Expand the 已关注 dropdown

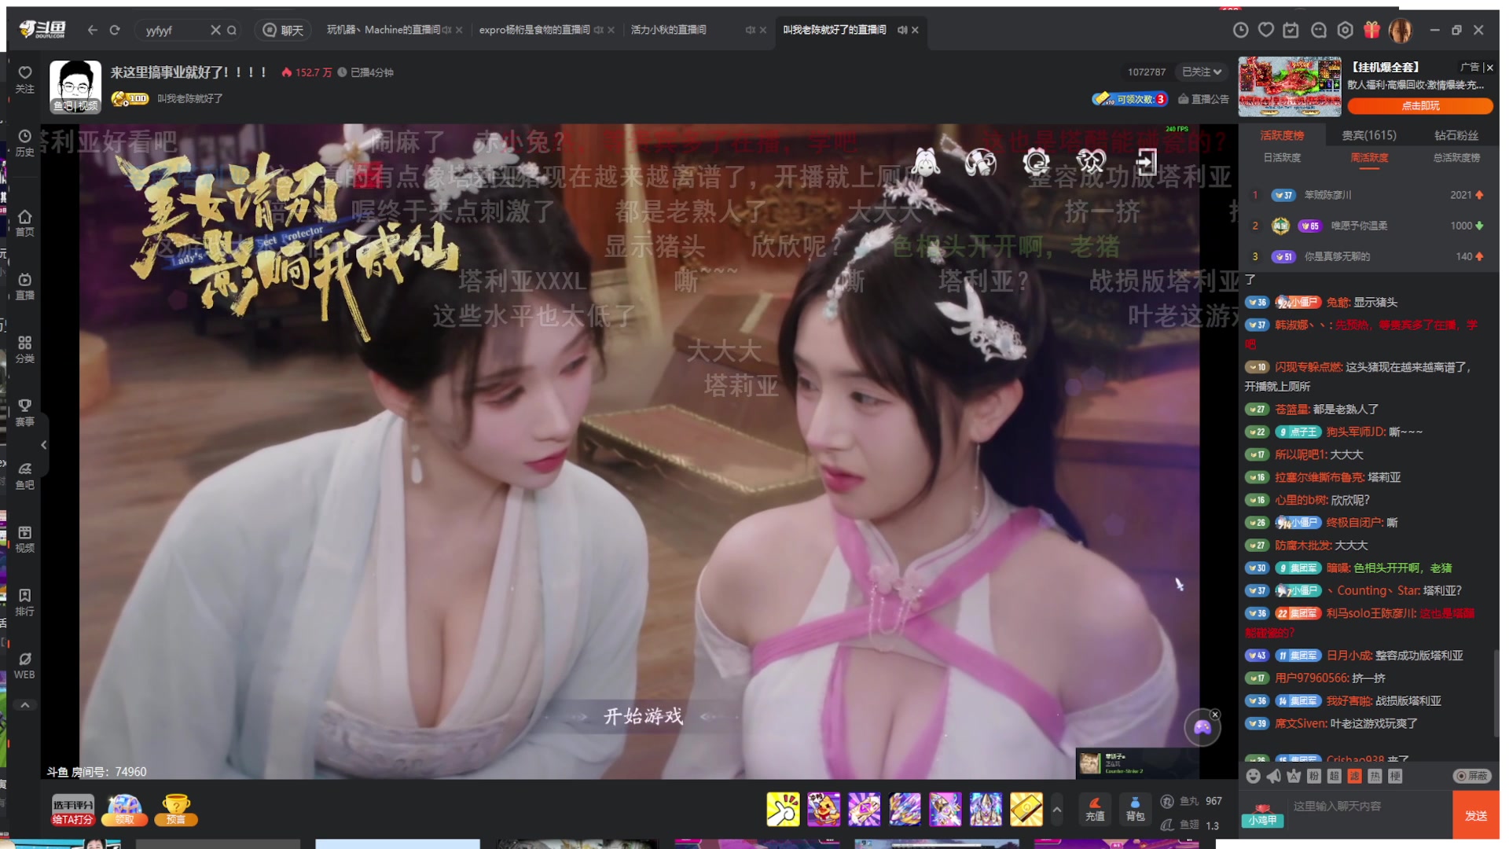click(x=1202, y=72)
